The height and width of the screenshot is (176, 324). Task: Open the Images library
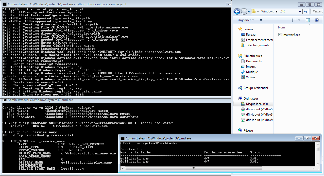(x=248, y=67)
